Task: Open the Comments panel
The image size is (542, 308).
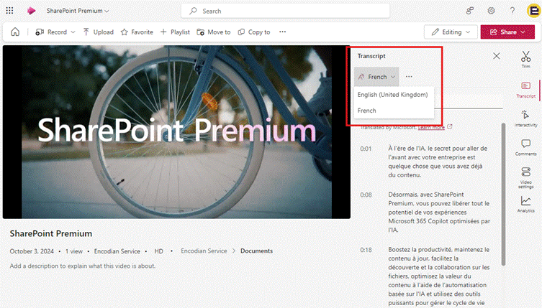Action: (525, 147)
